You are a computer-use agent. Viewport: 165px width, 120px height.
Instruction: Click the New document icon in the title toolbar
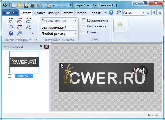coord(13,5)
